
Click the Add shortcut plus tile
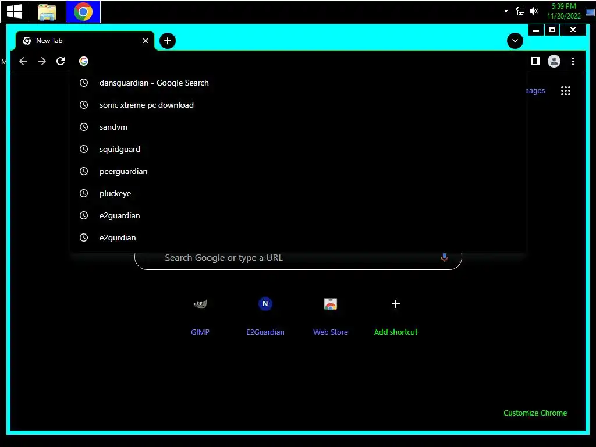tap(396, 316)
